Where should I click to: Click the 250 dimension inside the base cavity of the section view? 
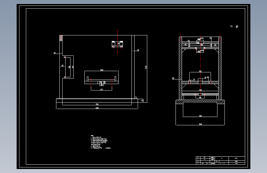200,116
